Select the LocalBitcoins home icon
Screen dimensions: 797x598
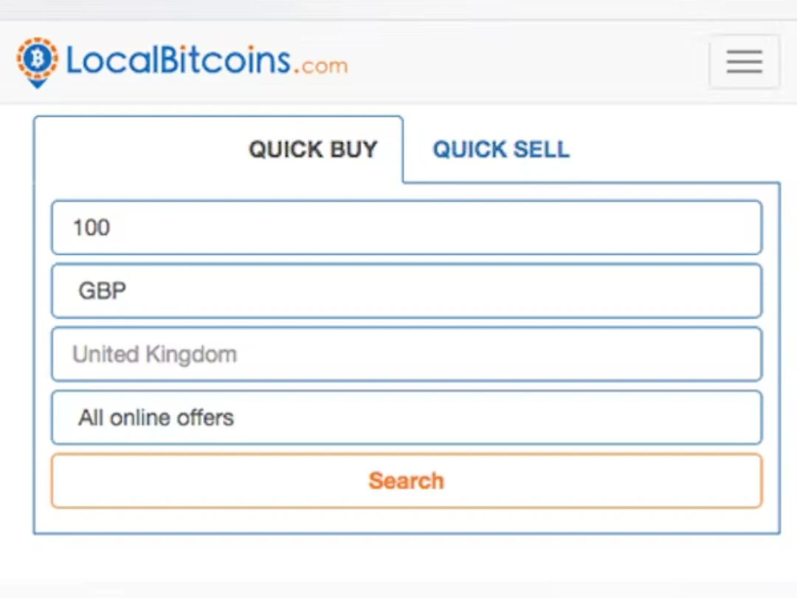(37, 62)
